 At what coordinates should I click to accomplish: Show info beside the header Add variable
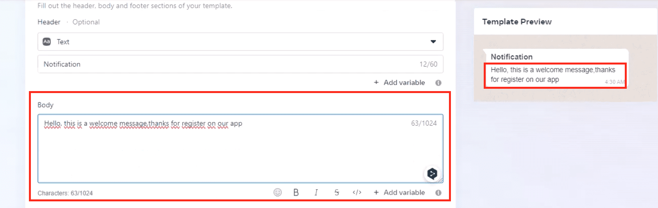(x=438, y=83)
